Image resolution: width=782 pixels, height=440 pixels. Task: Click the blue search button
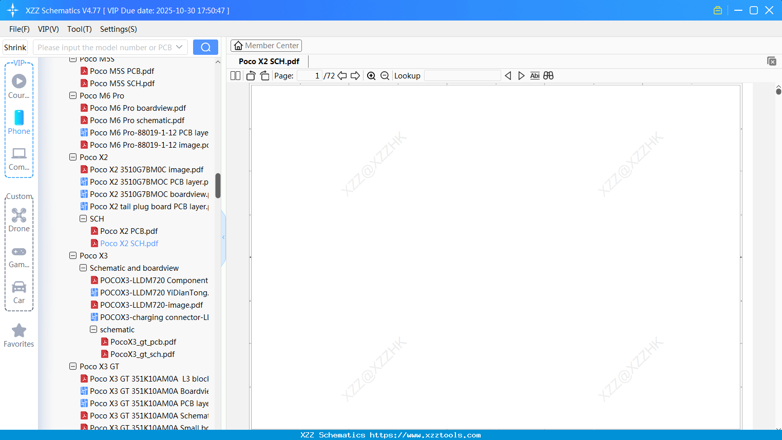pos(205,47)
